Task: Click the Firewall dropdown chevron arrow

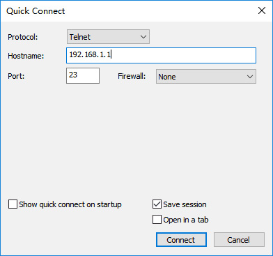Action: coord(250,77)
